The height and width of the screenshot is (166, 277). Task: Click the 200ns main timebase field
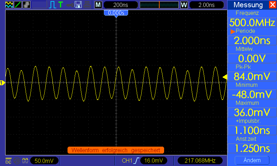click(x=120, y=5)
